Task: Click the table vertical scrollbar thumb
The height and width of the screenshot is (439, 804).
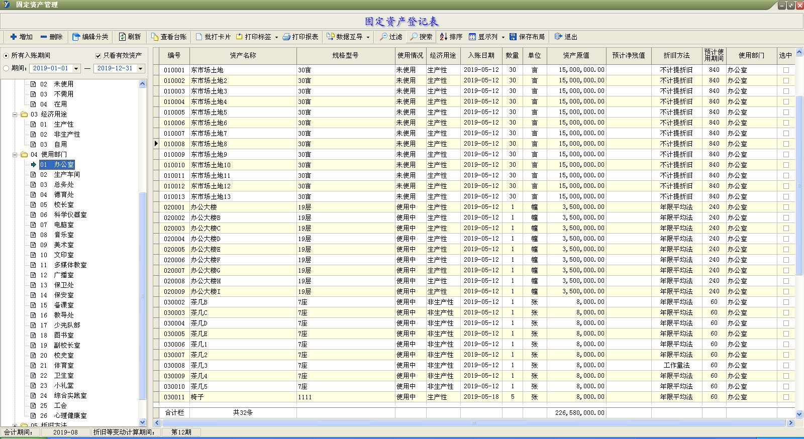Action: (x=799, y=185)
